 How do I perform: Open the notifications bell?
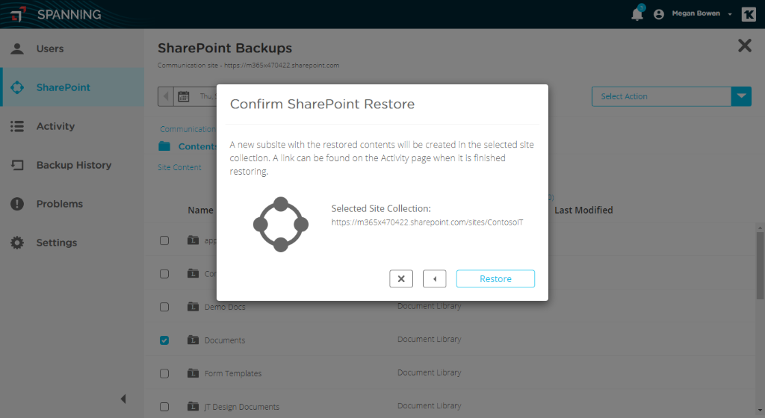(x=637, y=13)
